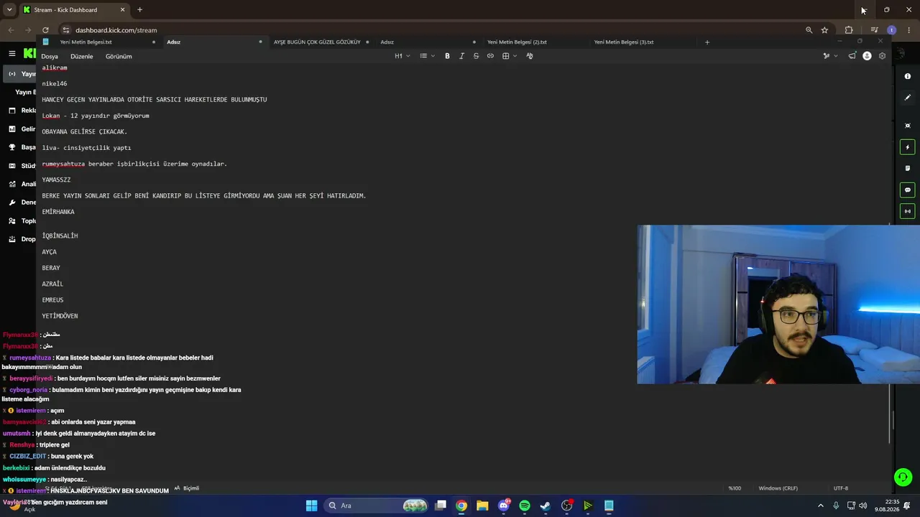This screenshot has width=920, height=517.
Task: Open Kick Gelir revenue chart icon
Action: [12, 129]
